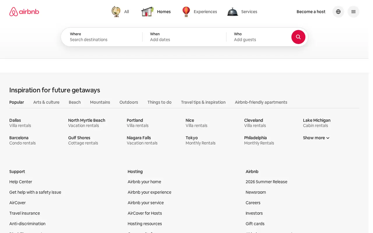This screenshot has width=373, height=233.
Task: Click the globe icon beside All
Action: [116, 12]
